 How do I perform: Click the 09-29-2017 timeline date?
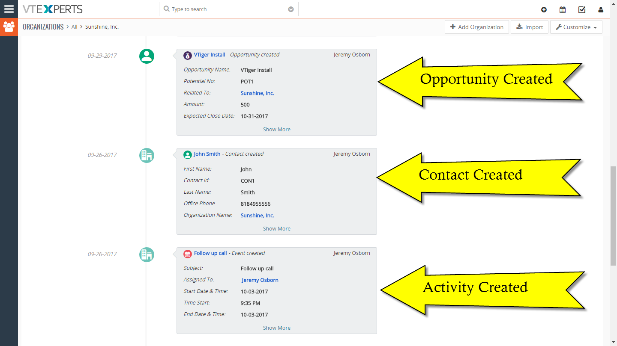click(x=102, y=56)
